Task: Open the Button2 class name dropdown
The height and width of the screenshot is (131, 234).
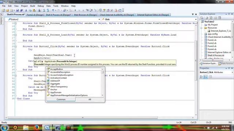Action: (99, 19)
